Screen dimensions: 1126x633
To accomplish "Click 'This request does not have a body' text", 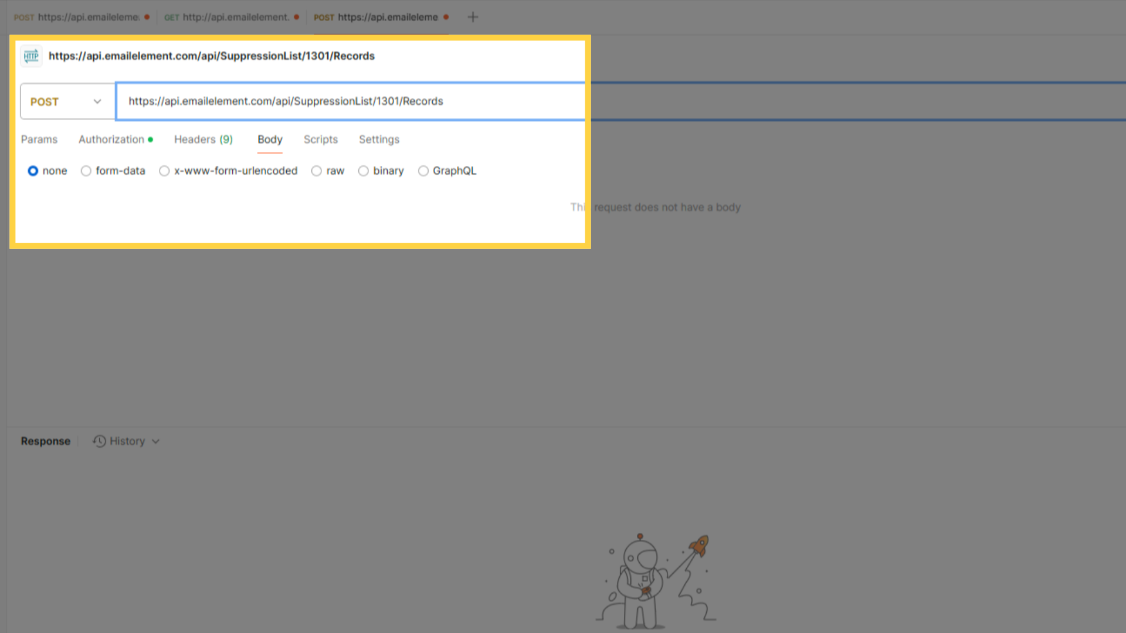I will tap(656, 207).
